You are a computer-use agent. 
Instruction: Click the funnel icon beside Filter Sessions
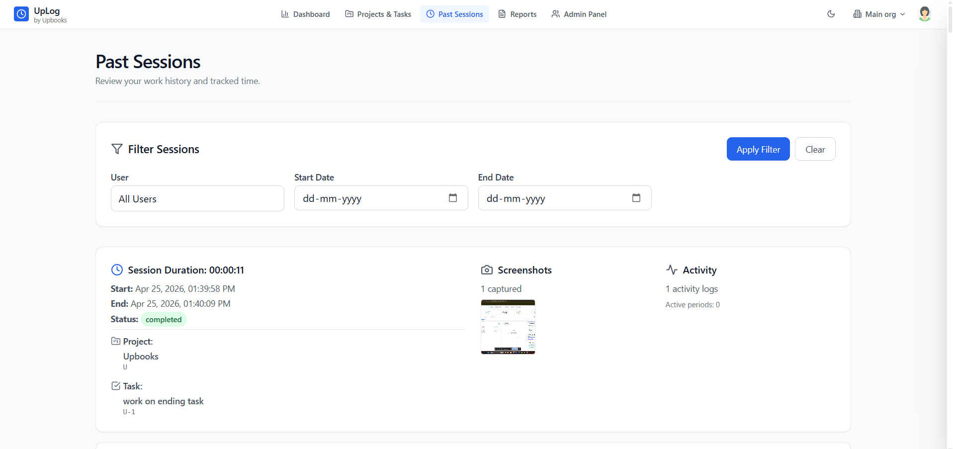pos(117,149)
